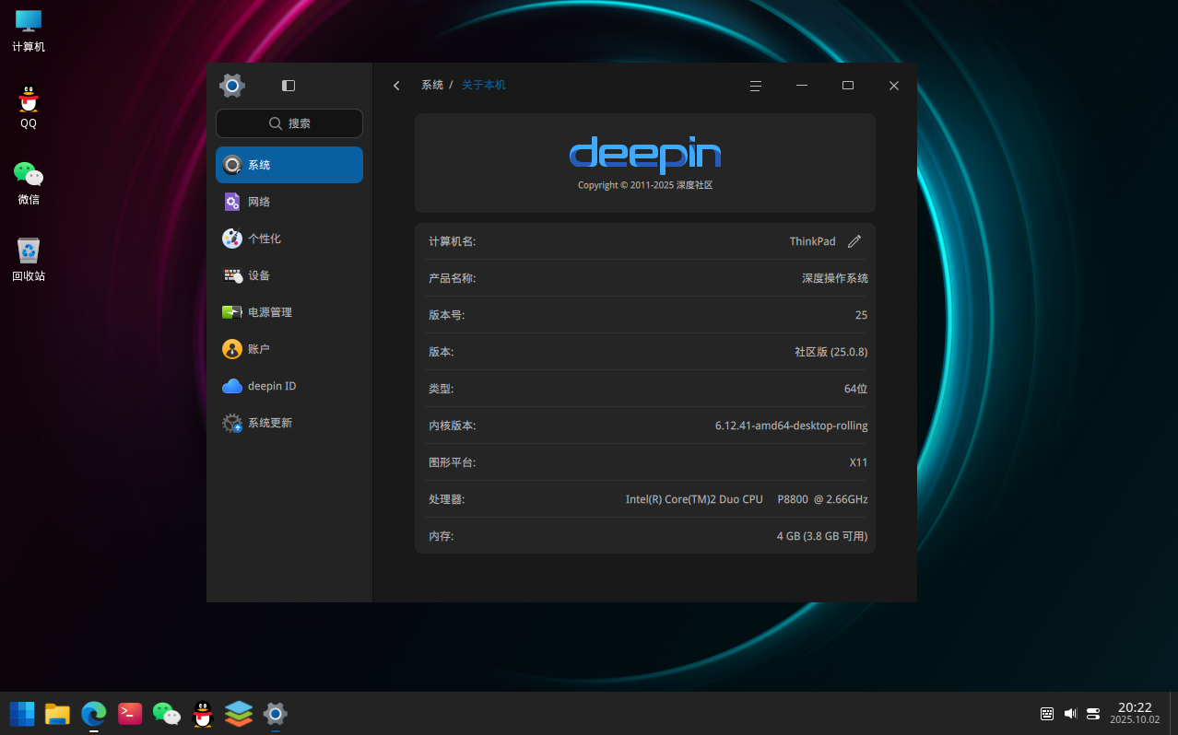1178x735 pixels.
Task: Click the settings gear in the taskbar
Action: [x=275, y=714]
